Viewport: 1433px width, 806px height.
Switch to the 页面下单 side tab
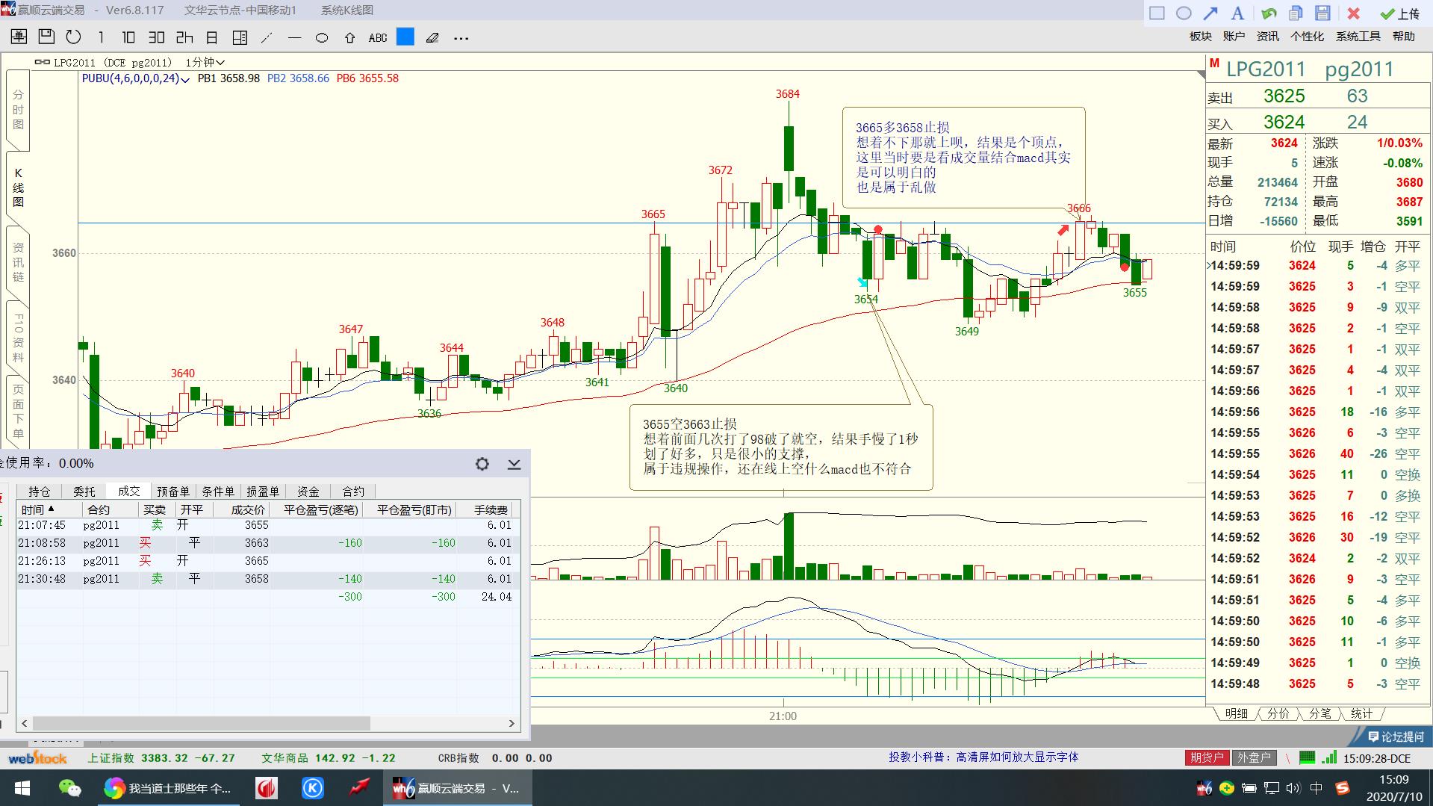click(x=18, y=412)
